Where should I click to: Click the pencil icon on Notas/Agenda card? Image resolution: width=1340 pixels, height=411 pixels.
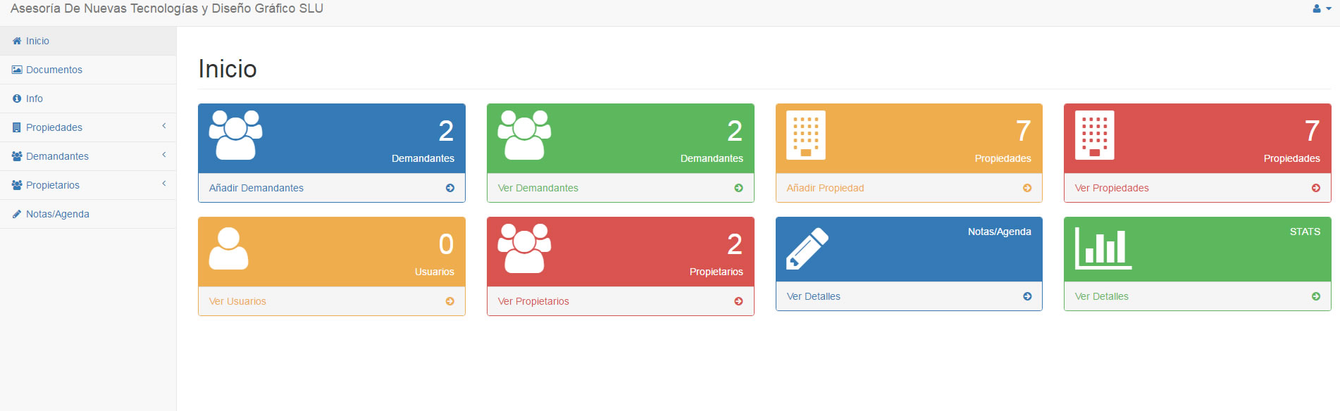(x=807, y=248)
